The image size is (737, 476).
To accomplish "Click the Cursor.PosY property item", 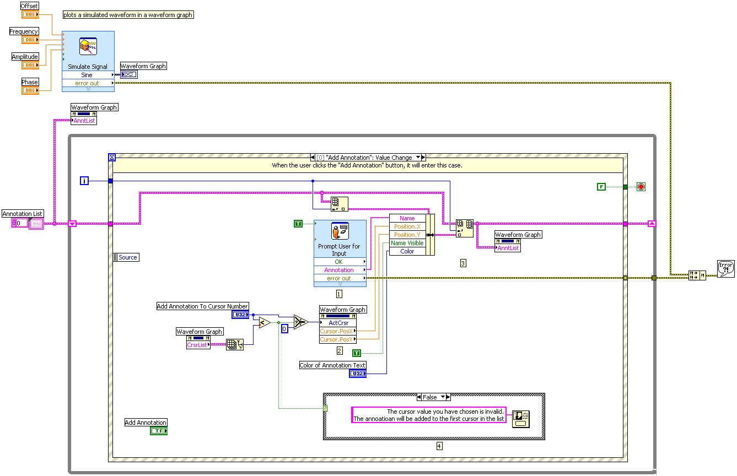I will click(338, 339).
